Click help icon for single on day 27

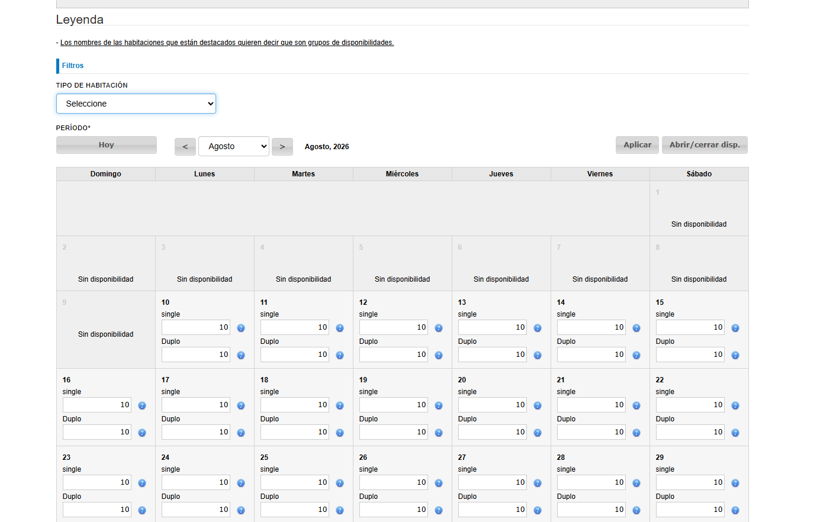[538, 483]
